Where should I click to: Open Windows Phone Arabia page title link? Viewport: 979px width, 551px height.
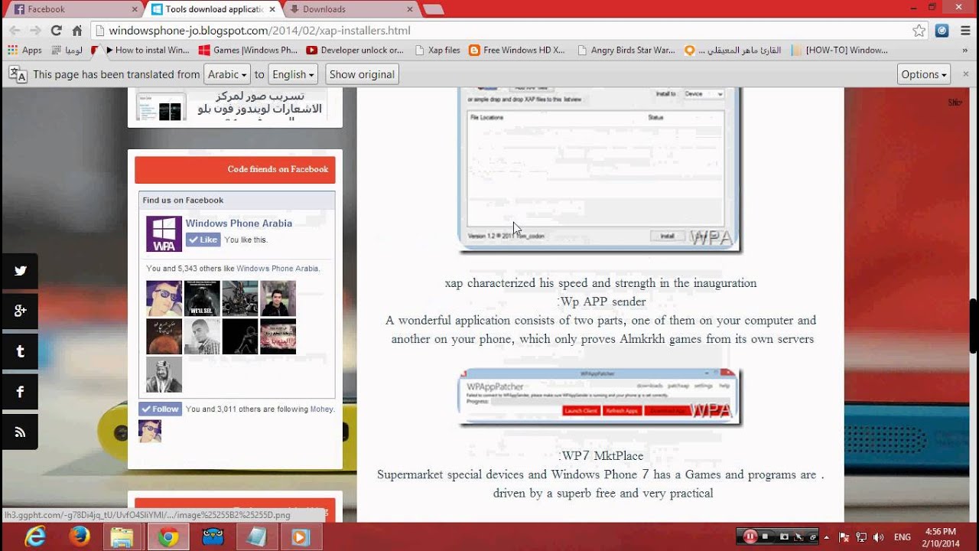[239, 223]
